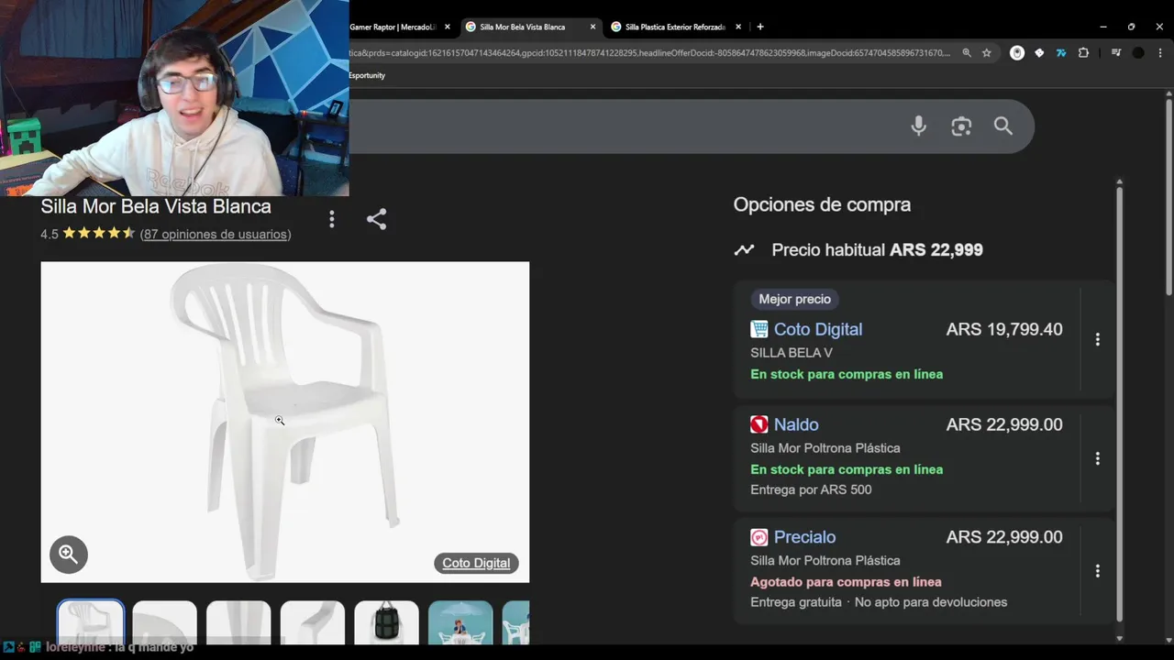Click the Silla Mor Bela Vista Blanca title
This screenshot has width=1174, height=660.
pos(156,206)
